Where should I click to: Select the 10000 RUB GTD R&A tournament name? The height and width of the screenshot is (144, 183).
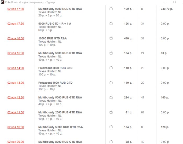coord(53,38)
